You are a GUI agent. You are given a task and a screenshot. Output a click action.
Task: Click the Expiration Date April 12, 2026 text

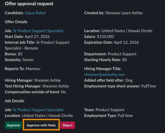[111, 42]
